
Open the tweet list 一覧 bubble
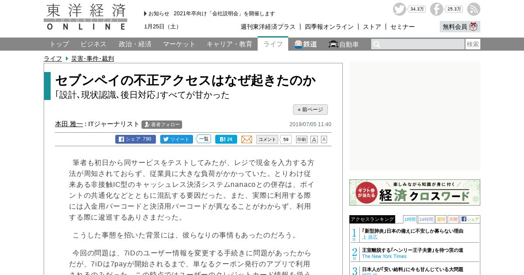[203, 139]
